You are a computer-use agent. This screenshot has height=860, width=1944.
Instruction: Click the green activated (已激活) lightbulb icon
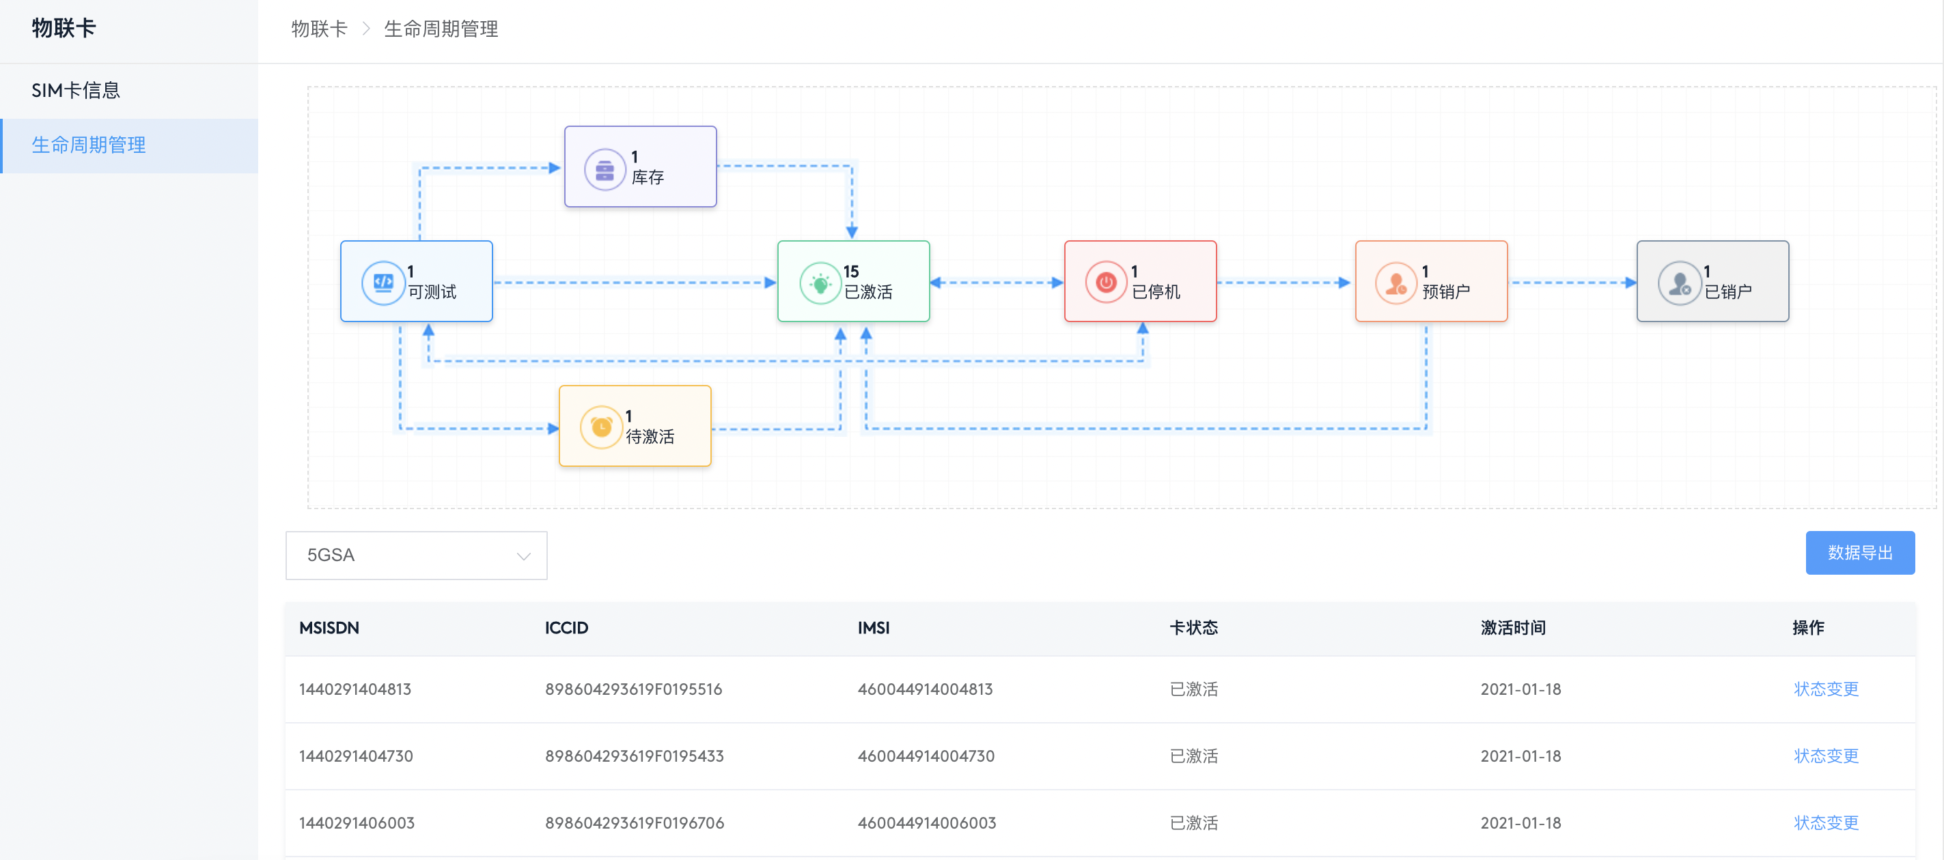coord(820,284)
